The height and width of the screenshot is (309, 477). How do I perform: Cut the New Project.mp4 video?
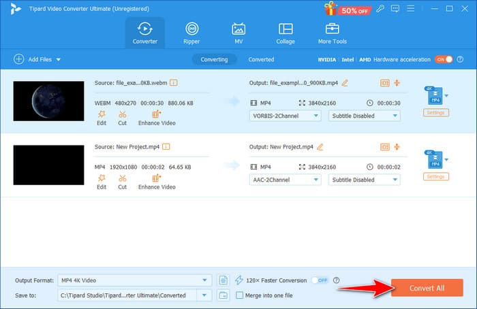point(122,182)
